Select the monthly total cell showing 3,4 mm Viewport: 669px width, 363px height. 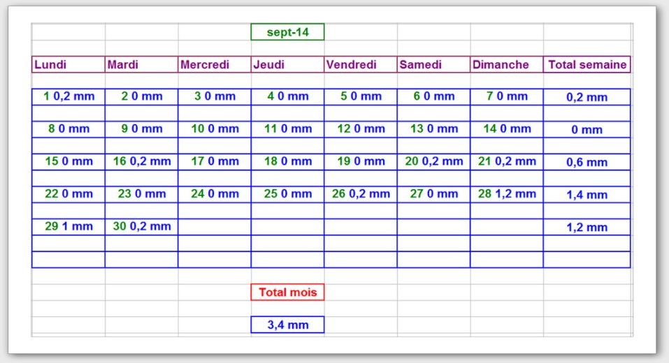pyautogui.click(x=287, y=325)
